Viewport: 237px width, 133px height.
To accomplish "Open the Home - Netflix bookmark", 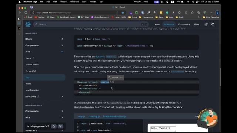I will [x=119, y=17].
